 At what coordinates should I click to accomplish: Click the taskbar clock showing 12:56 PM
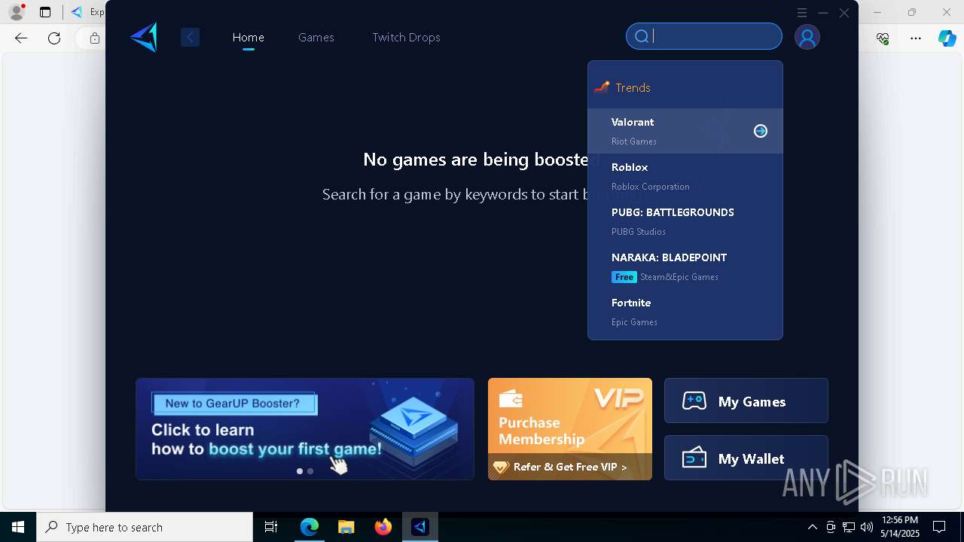[x=900, y=527]
